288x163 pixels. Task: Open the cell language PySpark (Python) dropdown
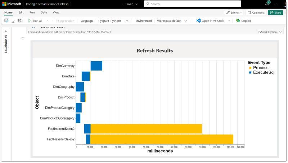271,32
